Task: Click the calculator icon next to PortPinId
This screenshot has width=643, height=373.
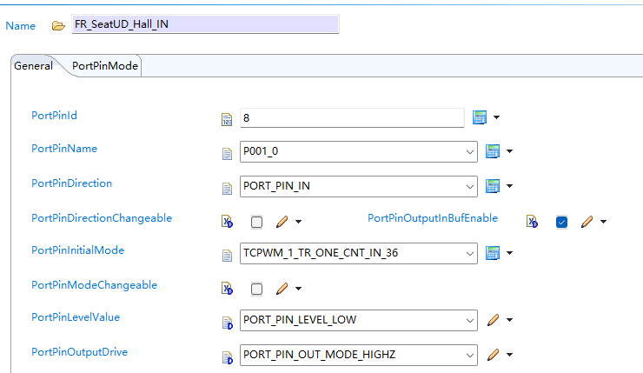Action: pos(480,117)
